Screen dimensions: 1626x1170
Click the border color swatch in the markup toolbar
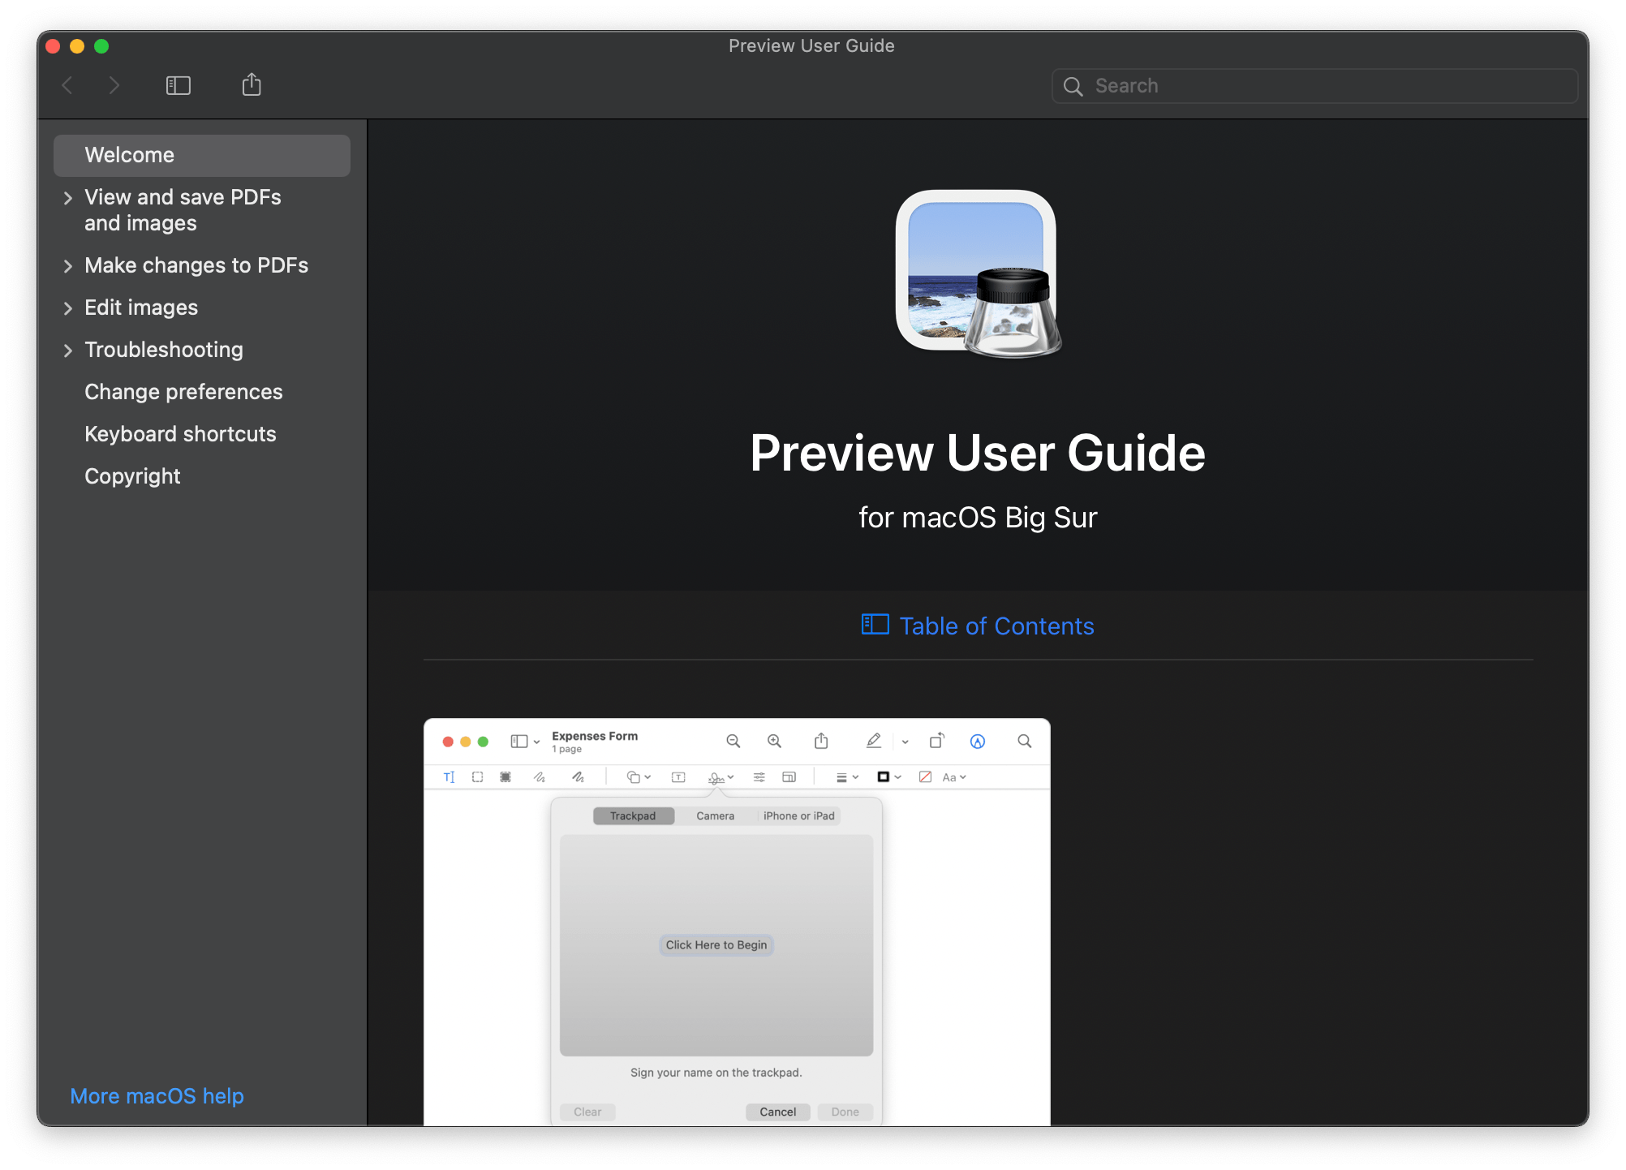point(884,777)
